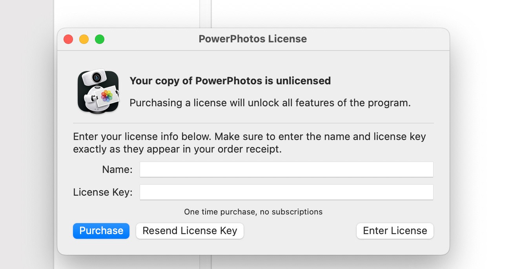Screen dimensions: 521x269
Task: Click the PowerPhotos License title bar text
Action: pos(253,39)
